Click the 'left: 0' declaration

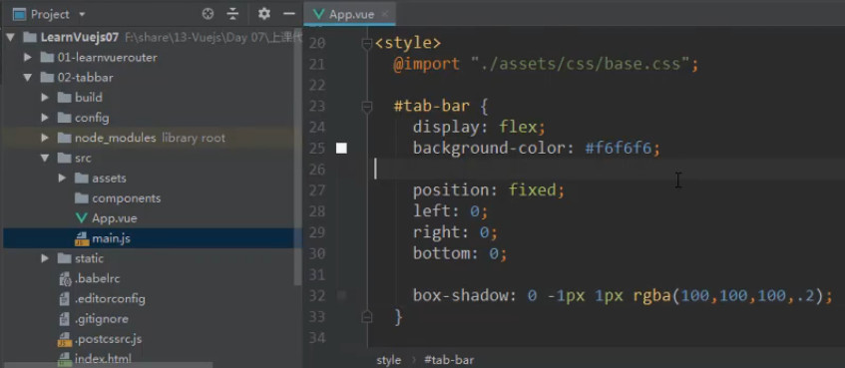coord(451,211)
